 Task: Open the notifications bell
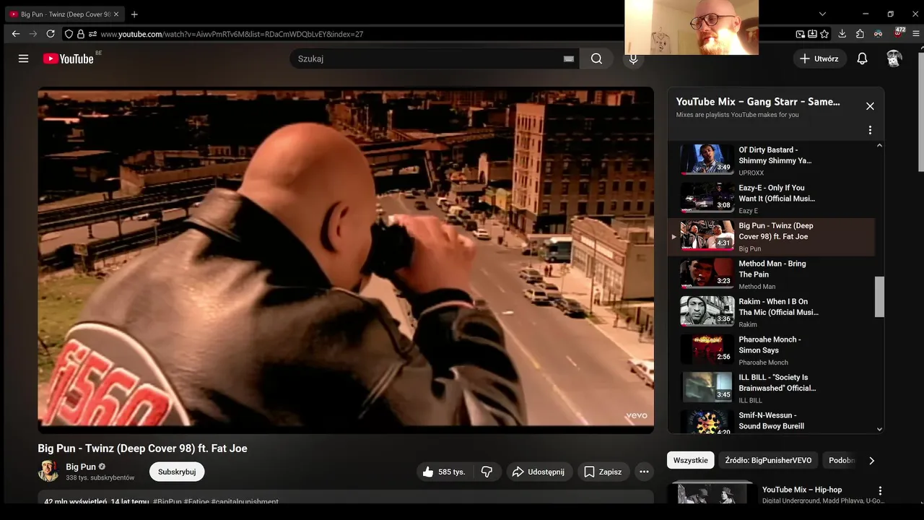(862, 58)
